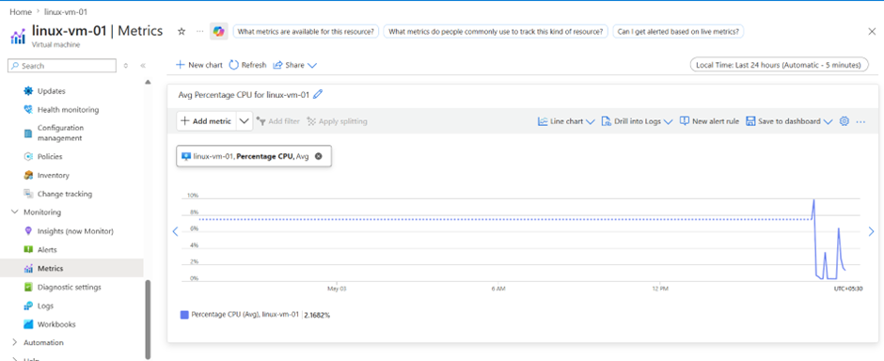This screenshot has width=884, height=361.
Task: Click Add metric button
Action: (x=206, y=121)
